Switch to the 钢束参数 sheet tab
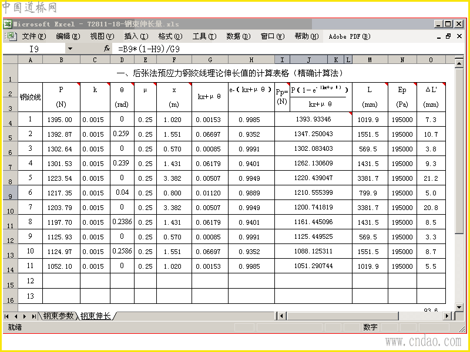Screen dimensions: 470x352 click(x=58, y=316)
